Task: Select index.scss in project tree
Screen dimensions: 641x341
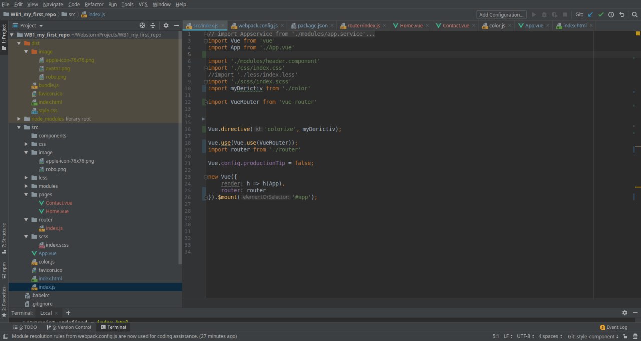Action: pos(58,245)
